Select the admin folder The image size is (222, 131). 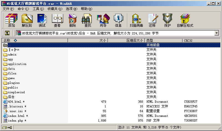tap(12, 55)
